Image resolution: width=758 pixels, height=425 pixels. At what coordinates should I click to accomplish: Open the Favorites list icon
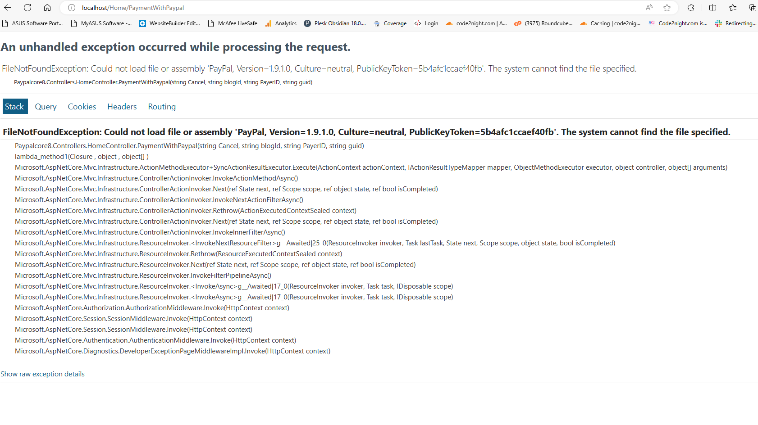(x=733, y=8)
